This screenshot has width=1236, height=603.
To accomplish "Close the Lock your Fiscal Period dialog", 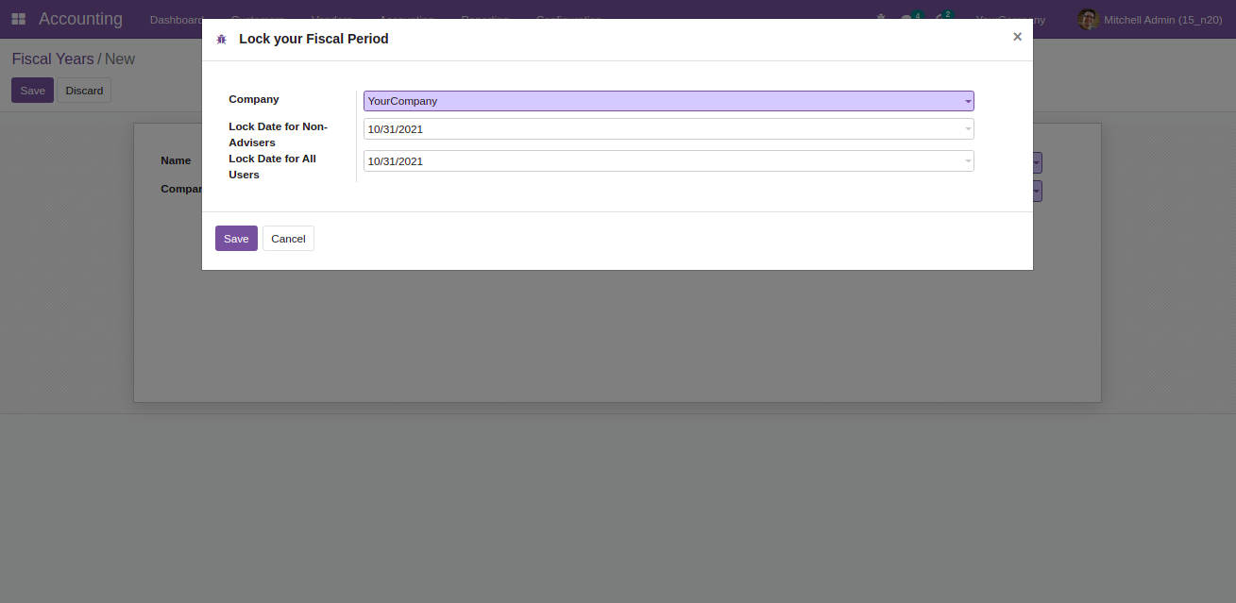I will click(x=1017, y=37).
